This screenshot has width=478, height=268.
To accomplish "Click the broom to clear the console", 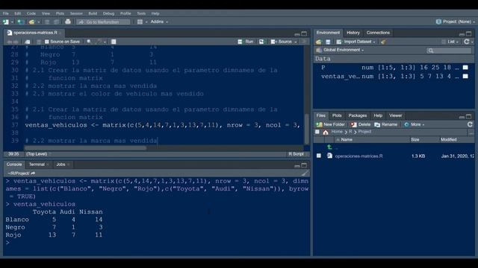I will 305,173.
